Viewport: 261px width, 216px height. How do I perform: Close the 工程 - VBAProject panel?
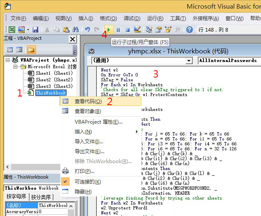click(x=73, y=39)
